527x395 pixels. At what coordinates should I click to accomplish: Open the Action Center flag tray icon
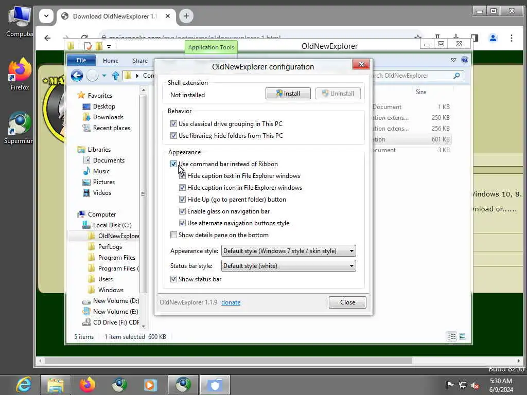point(449,385)
